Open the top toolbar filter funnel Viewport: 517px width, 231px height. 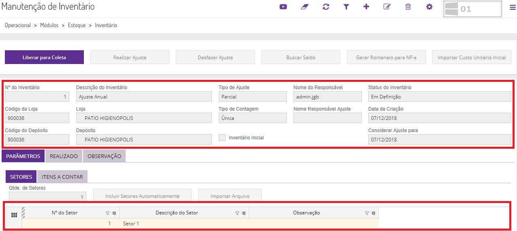(346, 7)
